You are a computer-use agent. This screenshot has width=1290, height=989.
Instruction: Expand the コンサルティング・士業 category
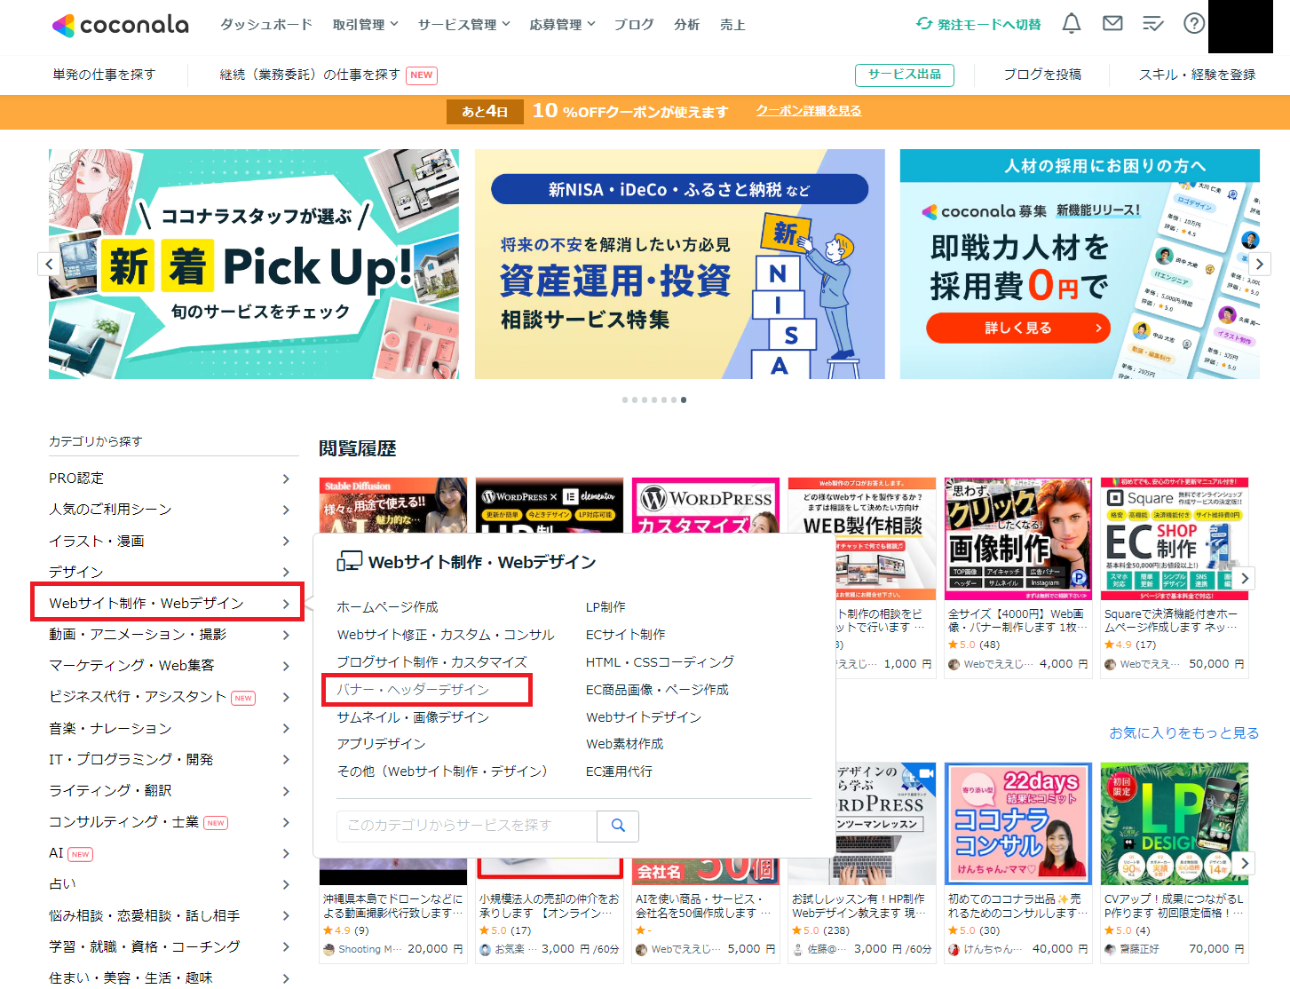[x=170, y=822]
